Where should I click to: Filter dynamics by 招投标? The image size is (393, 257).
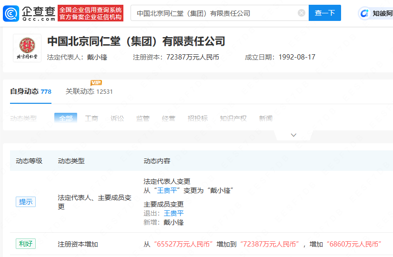(197, 118)
